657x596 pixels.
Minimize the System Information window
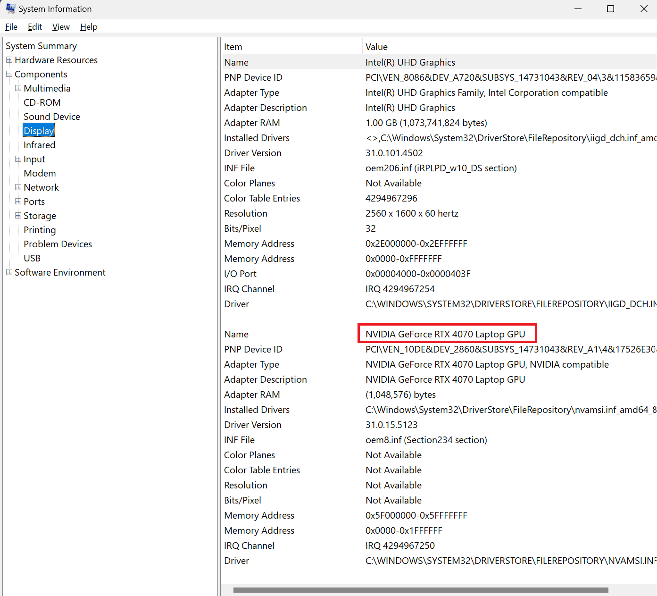578,9
